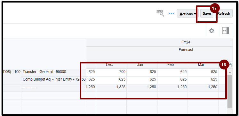Screen dimensions: 239x116
Task: Click the 1,250 total under Mar
Action: click(x=203, y=88)
